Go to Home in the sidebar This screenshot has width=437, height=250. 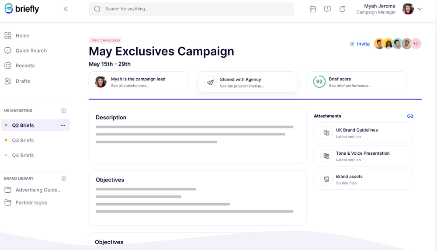[22, 36]
